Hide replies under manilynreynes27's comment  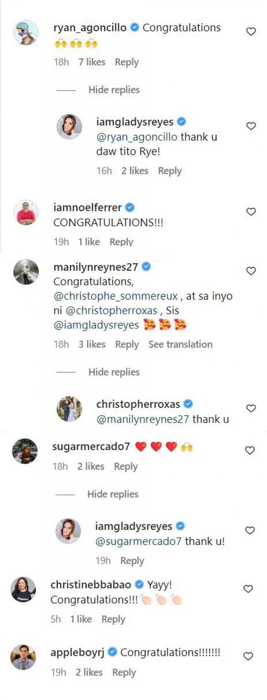(114, 372)
